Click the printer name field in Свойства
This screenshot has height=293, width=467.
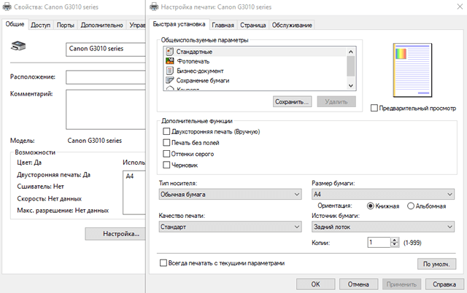coord(106,50)
